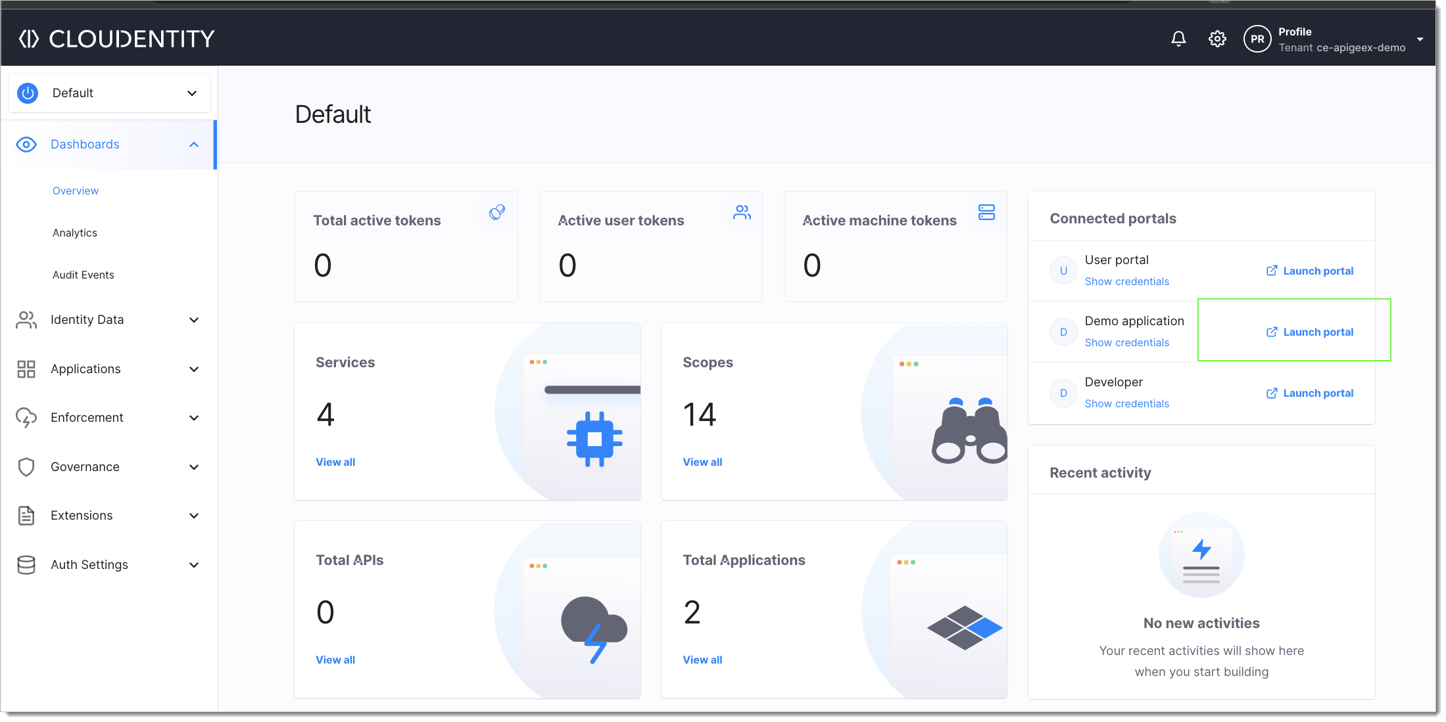The width and height of the screenshot is (1446, 722).
Task: Select Overview in the sidebar
Action: pyautogui.click(x=76, y=191)
